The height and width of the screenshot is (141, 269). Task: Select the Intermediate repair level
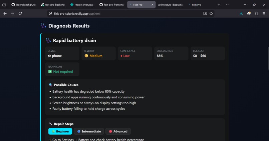click(89, 131)
